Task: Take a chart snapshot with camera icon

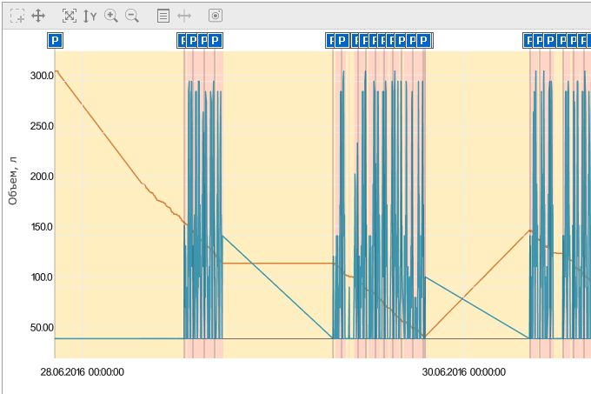Action: point(216,16)
